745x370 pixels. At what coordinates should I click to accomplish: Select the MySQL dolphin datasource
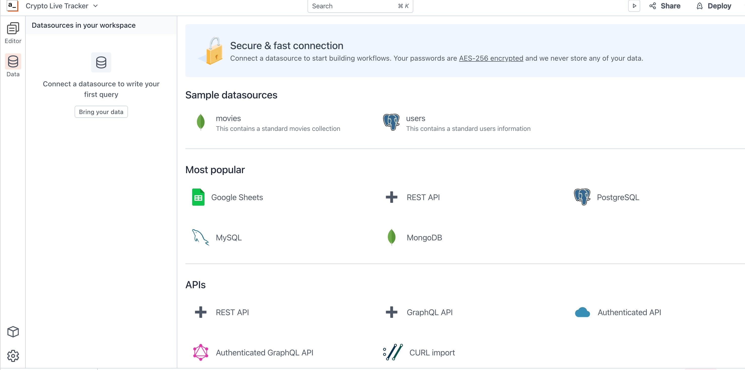click(228, 238)
